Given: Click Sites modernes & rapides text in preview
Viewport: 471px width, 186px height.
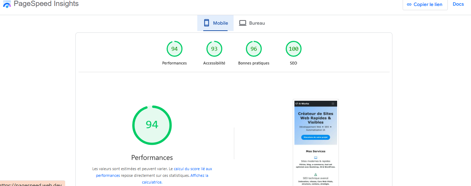Looking at the screenshot, I should (316, 161).
